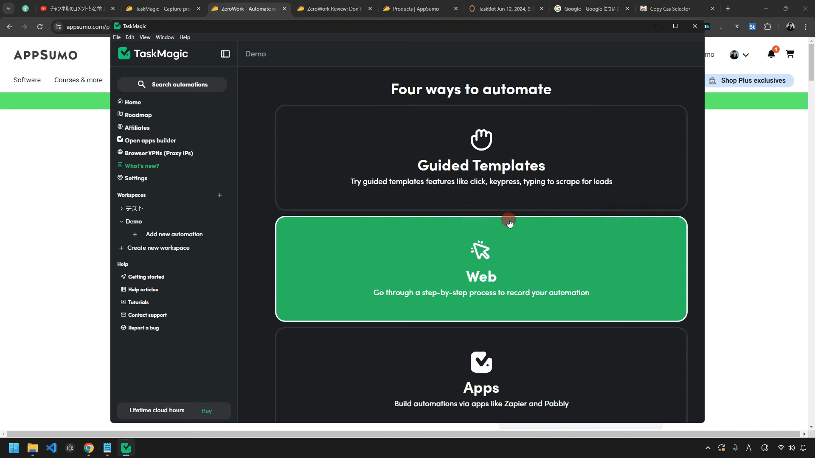Open the AppSumo shopping cart

point(790,54)
